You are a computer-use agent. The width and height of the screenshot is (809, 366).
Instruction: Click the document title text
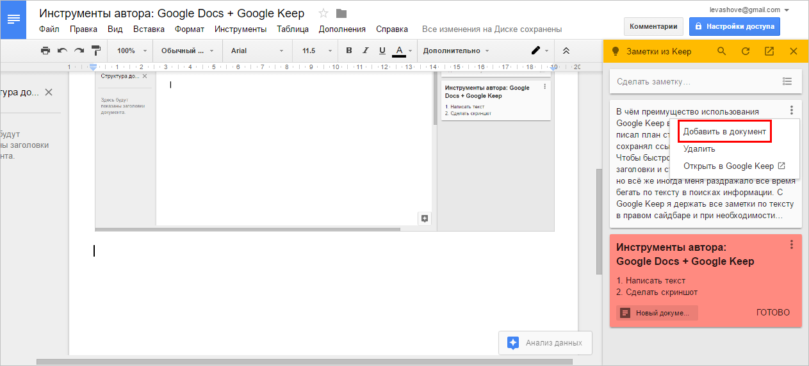point(172,13)
